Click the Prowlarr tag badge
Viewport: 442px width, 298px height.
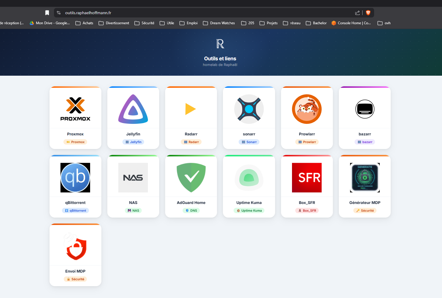[307, 142]
